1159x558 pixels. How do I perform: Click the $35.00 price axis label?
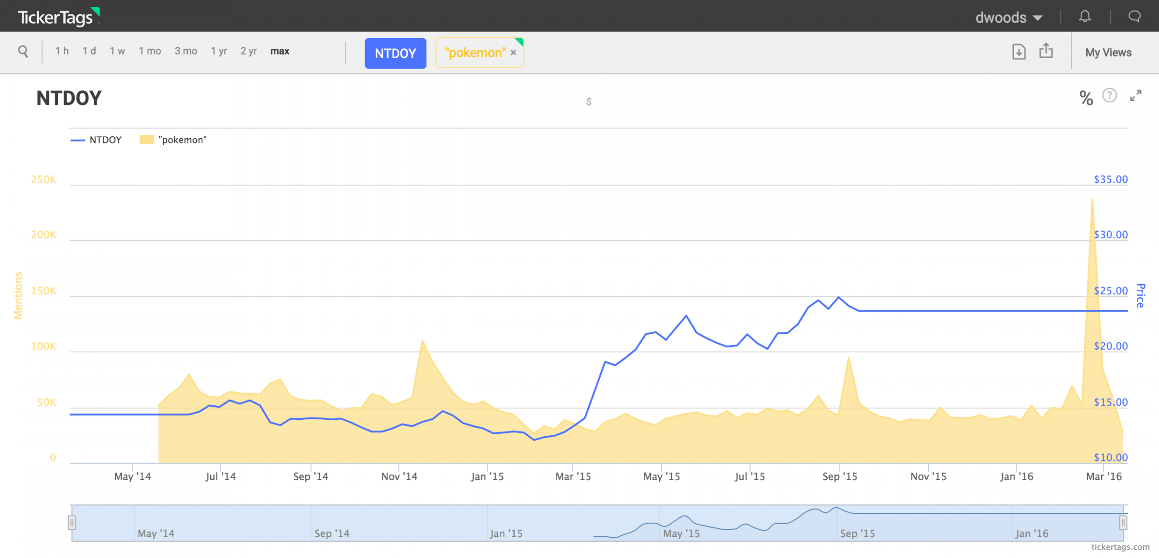[1111, 179]
